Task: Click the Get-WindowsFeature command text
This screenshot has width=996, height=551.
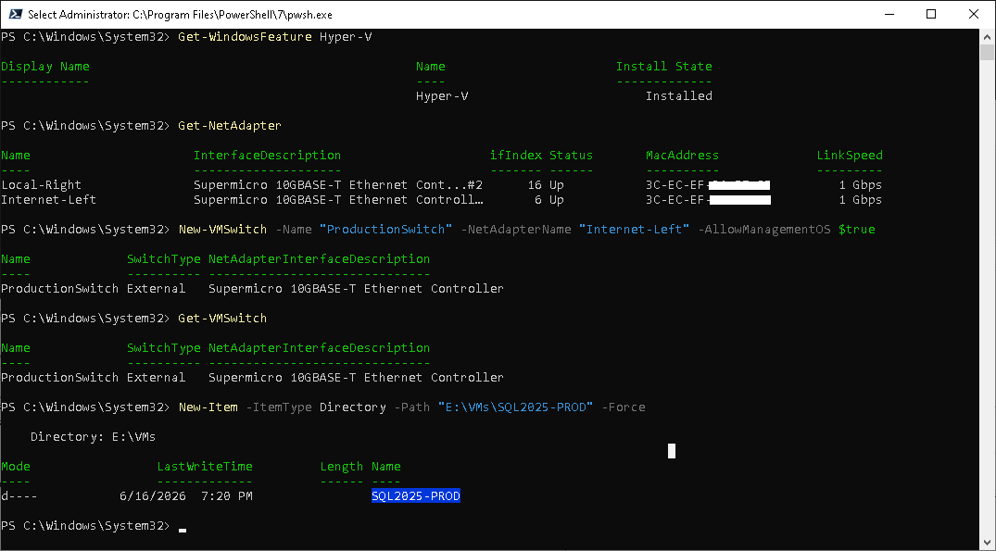Action: 245,37
